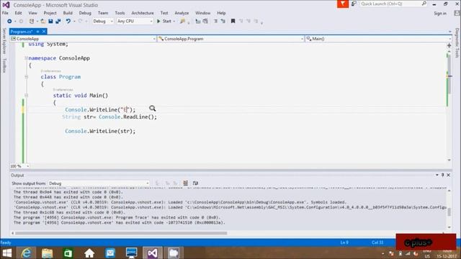Save the current file with the disk icon

point(50,21)
